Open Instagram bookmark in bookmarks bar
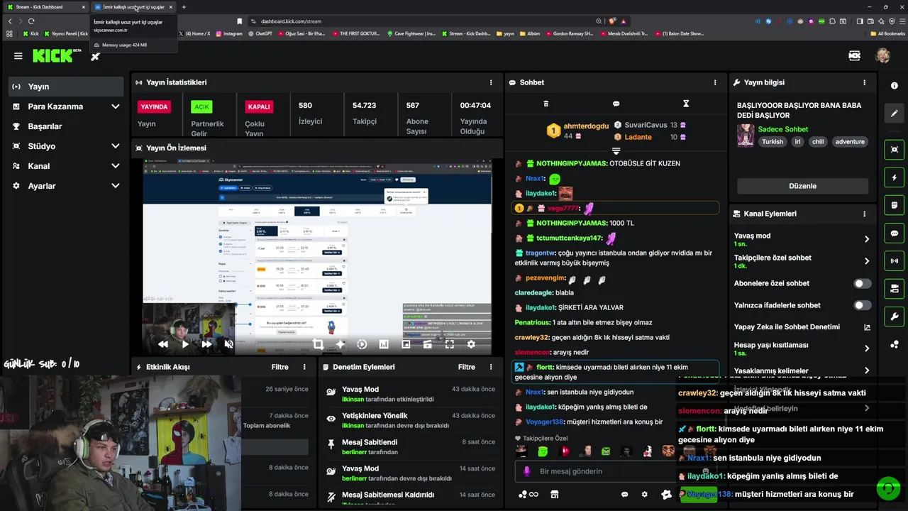 pyautogui.click(x=228, y=33)
